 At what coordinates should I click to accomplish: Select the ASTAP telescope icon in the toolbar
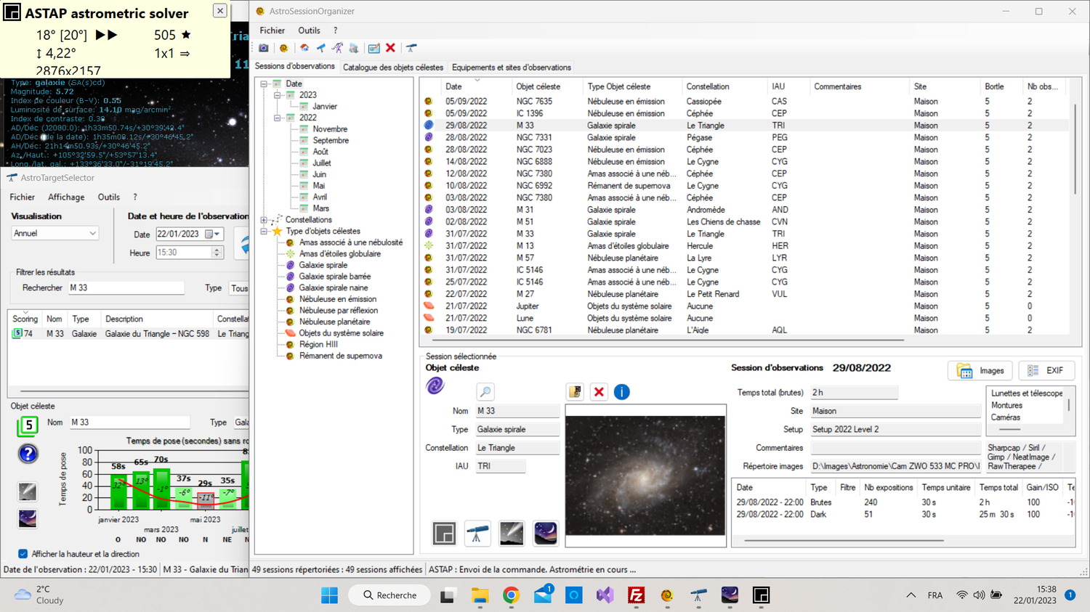tap(411, 47)
